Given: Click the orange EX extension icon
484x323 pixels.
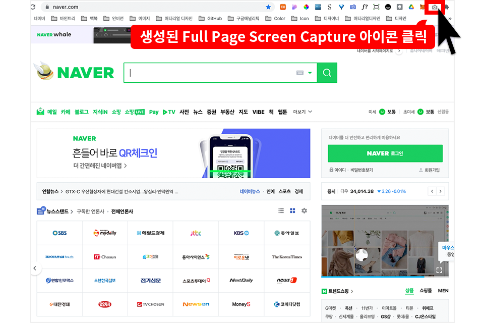Looking at the screenshot, I should 283,7.
